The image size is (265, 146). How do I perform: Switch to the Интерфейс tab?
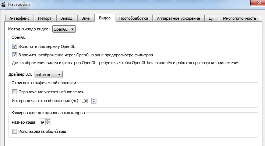coord(19,18)
